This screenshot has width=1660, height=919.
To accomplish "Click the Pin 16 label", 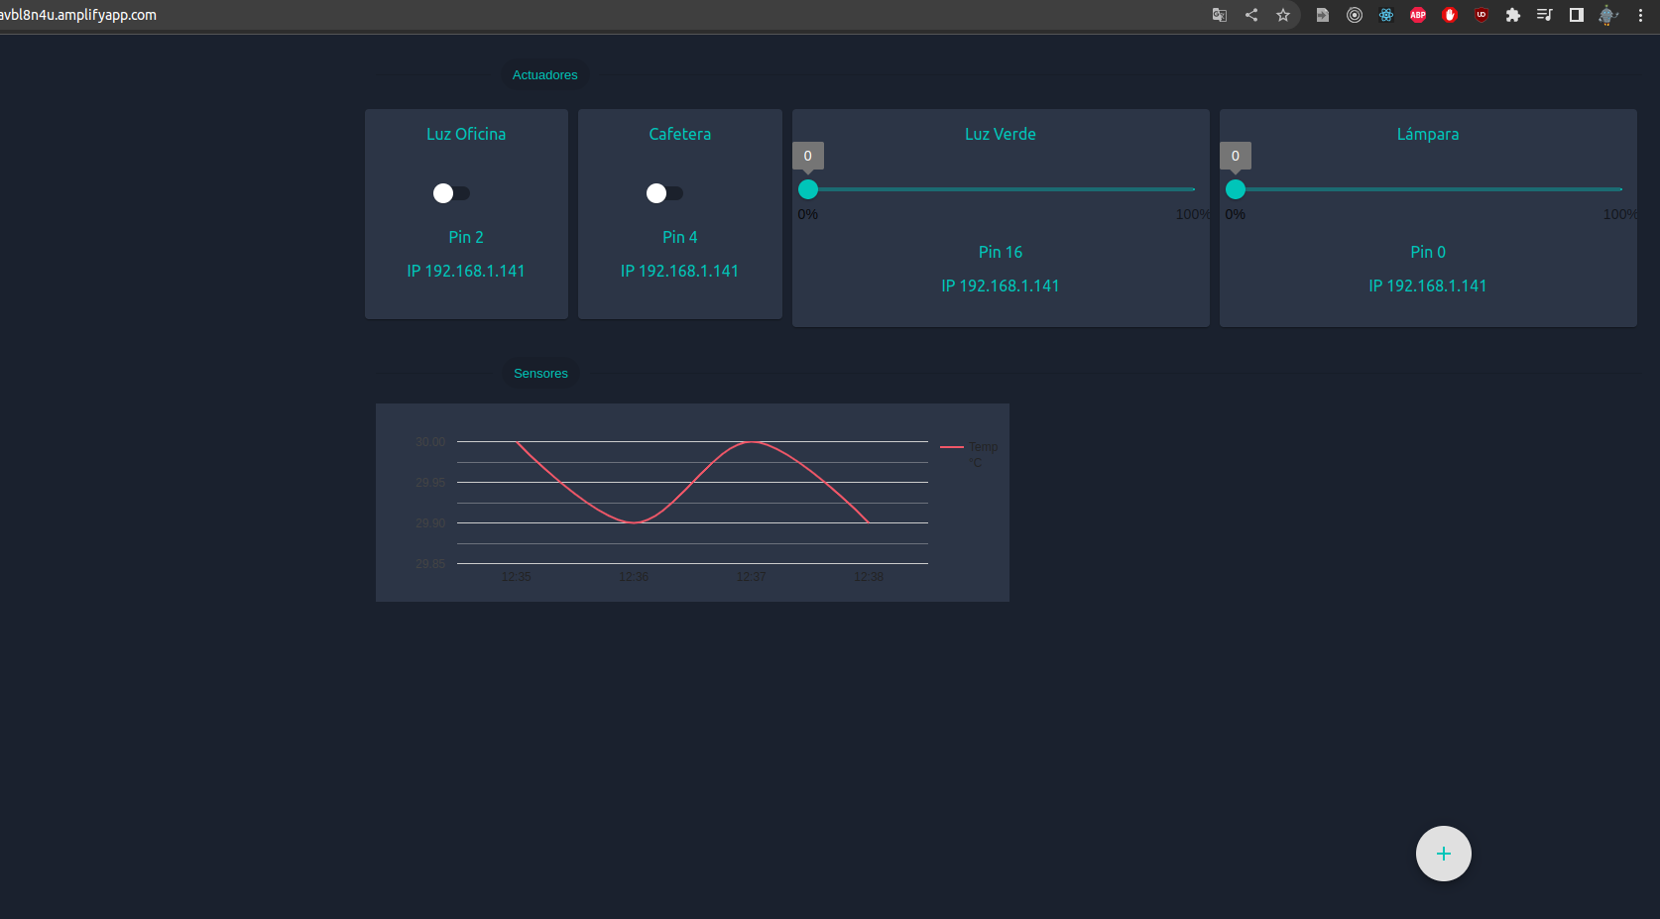I will pos(1001,252).
